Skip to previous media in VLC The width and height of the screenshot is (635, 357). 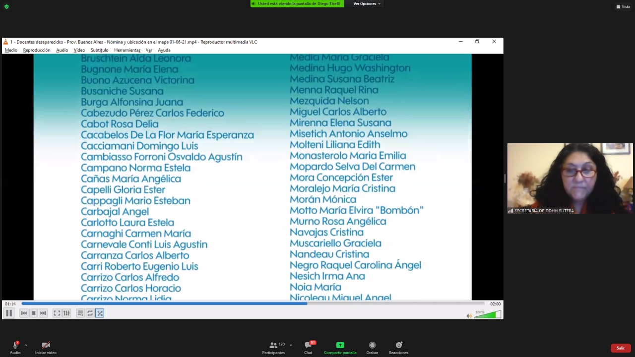(x=24, y=313)
